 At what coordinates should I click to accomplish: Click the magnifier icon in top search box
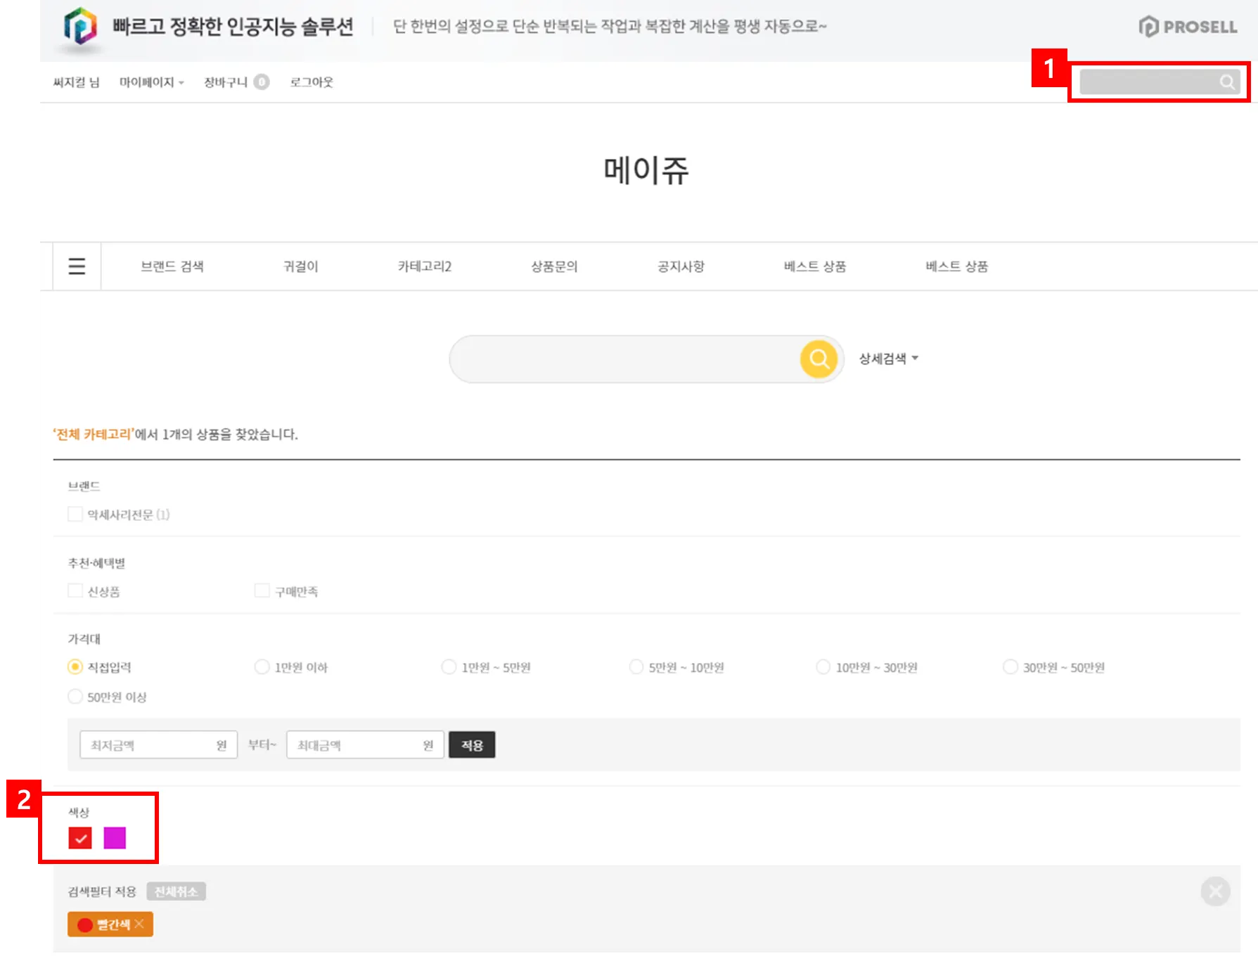[x=1227, y=82]
